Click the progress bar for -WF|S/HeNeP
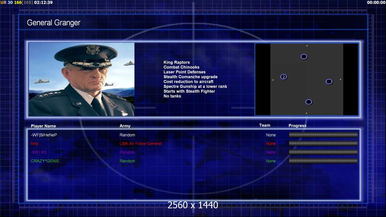The height and width of the screenshot is (217, 386). point(323,135)
